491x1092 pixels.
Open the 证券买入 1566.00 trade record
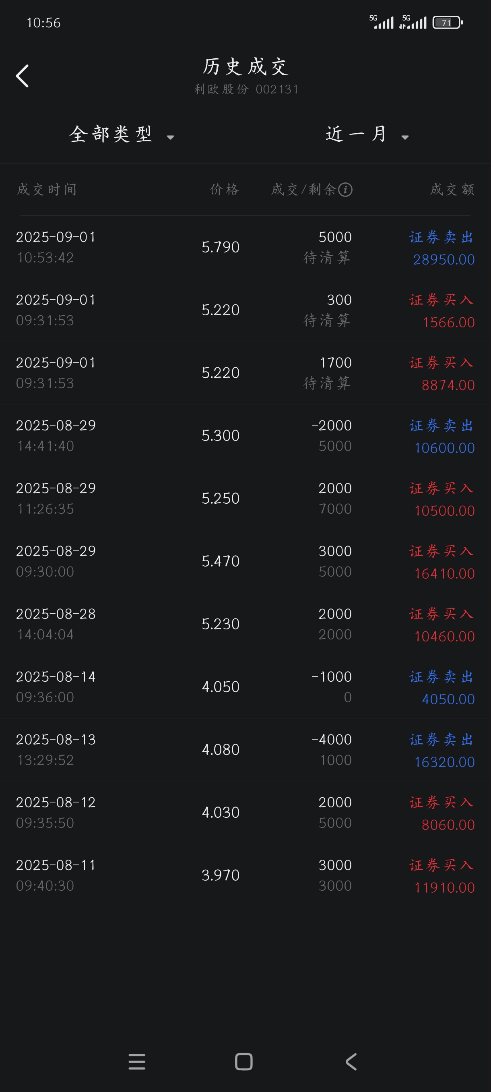[x=245, y=310]
